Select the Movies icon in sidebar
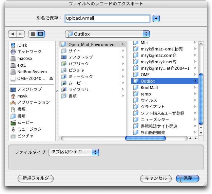 13,123
